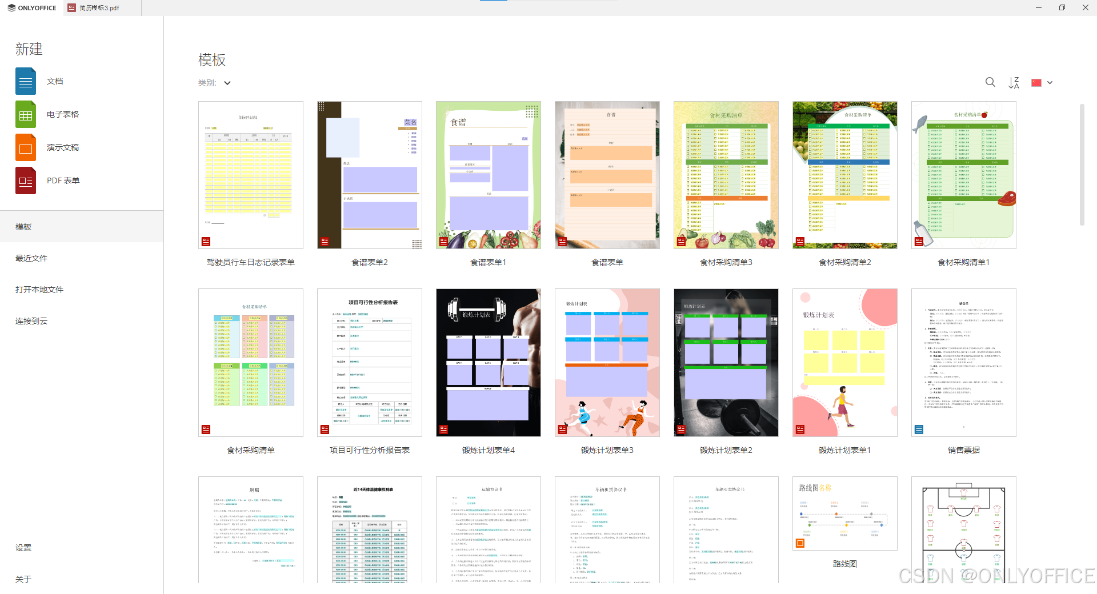Open the 食谱表单1 template thumbnail
Viewport: 1097px width, 594px height.
point(489,175)
